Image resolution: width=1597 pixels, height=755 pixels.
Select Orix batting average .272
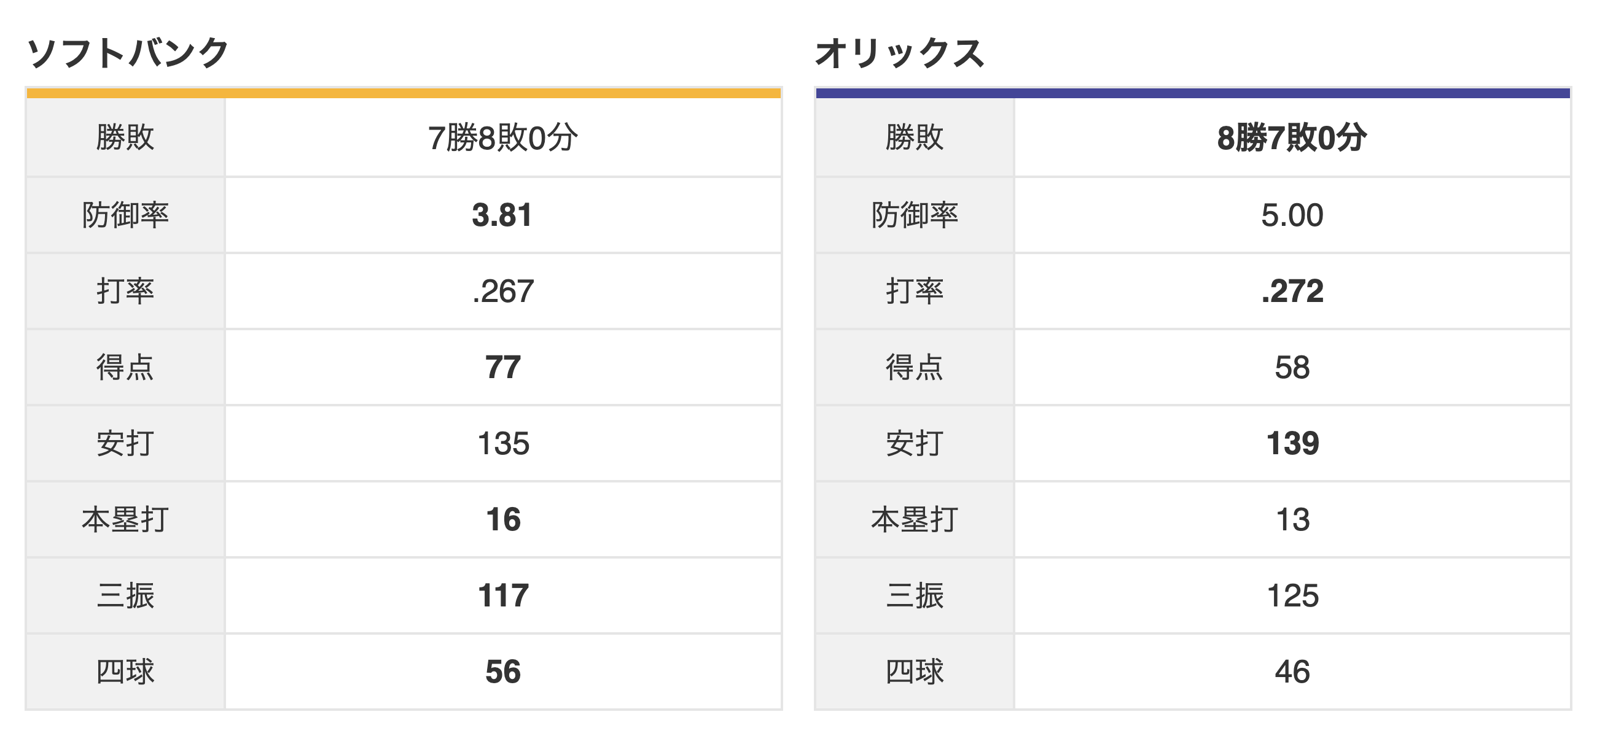(x=1292, y=291)
